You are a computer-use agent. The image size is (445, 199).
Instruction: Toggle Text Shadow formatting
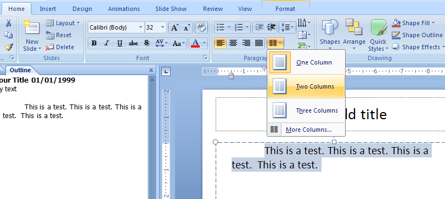(146, 43)
